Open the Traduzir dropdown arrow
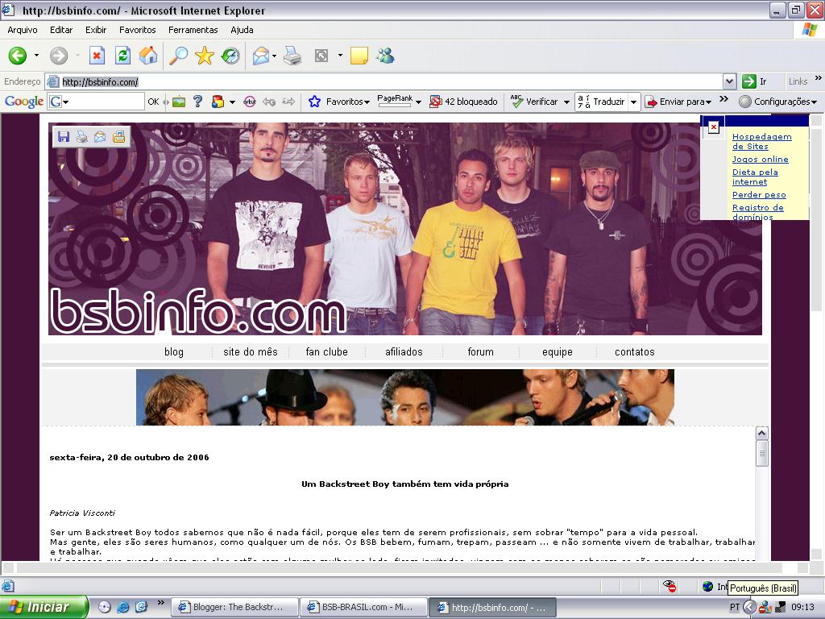Viewport: 825px width, 619px height. point(633,102)
